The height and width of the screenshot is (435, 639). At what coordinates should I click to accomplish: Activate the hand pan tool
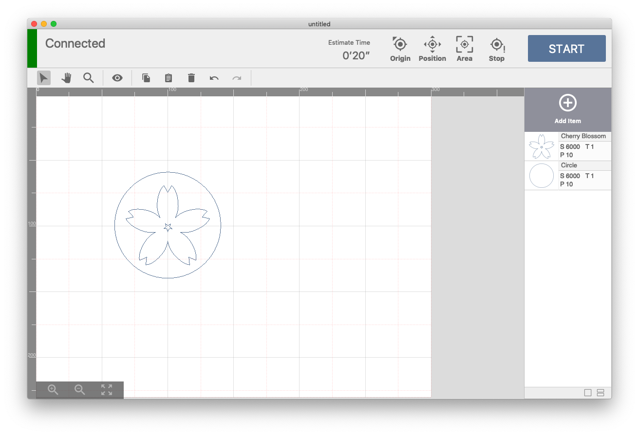(66, 78)
